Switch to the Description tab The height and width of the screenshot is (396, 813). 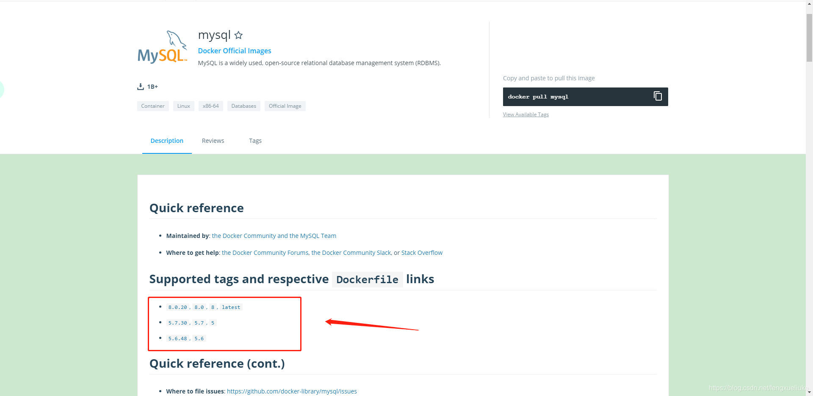click(x=167, y=141)
